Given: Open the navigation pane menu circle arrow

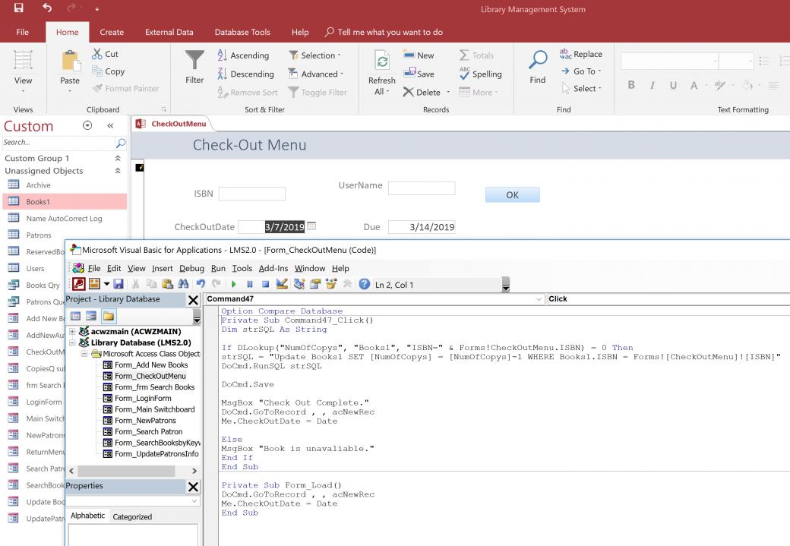Looking at the screenshot, I should [x=87, y=125].
